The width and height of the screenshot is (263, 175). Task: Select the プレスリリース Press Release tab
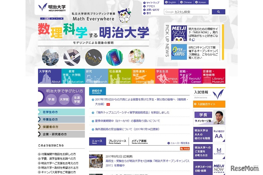coord(117,141)
